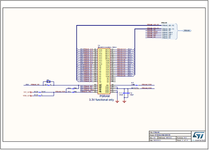Viewport: 210px width, 150px height.
Task: Select the ground symbol below the capacitors
Action: pyautogui.click(x=124, y=102)
